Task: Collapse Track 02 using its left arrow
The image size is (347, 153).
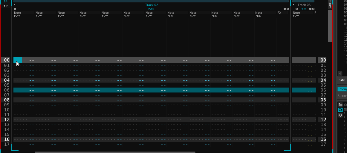Action: click(15, 5)
